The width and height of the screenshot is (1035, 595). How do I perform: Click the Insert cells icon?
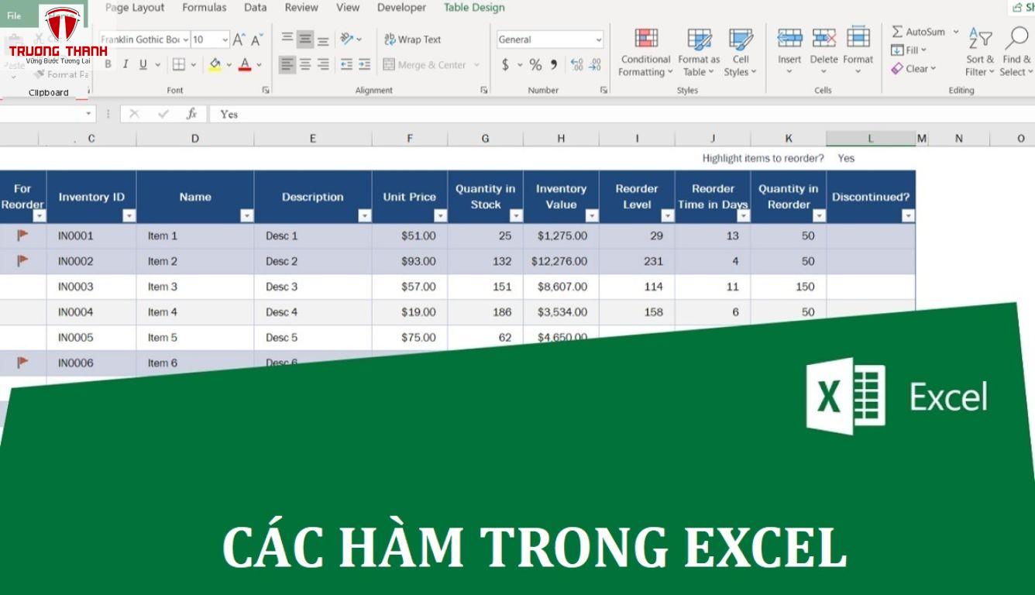point(789,38)
